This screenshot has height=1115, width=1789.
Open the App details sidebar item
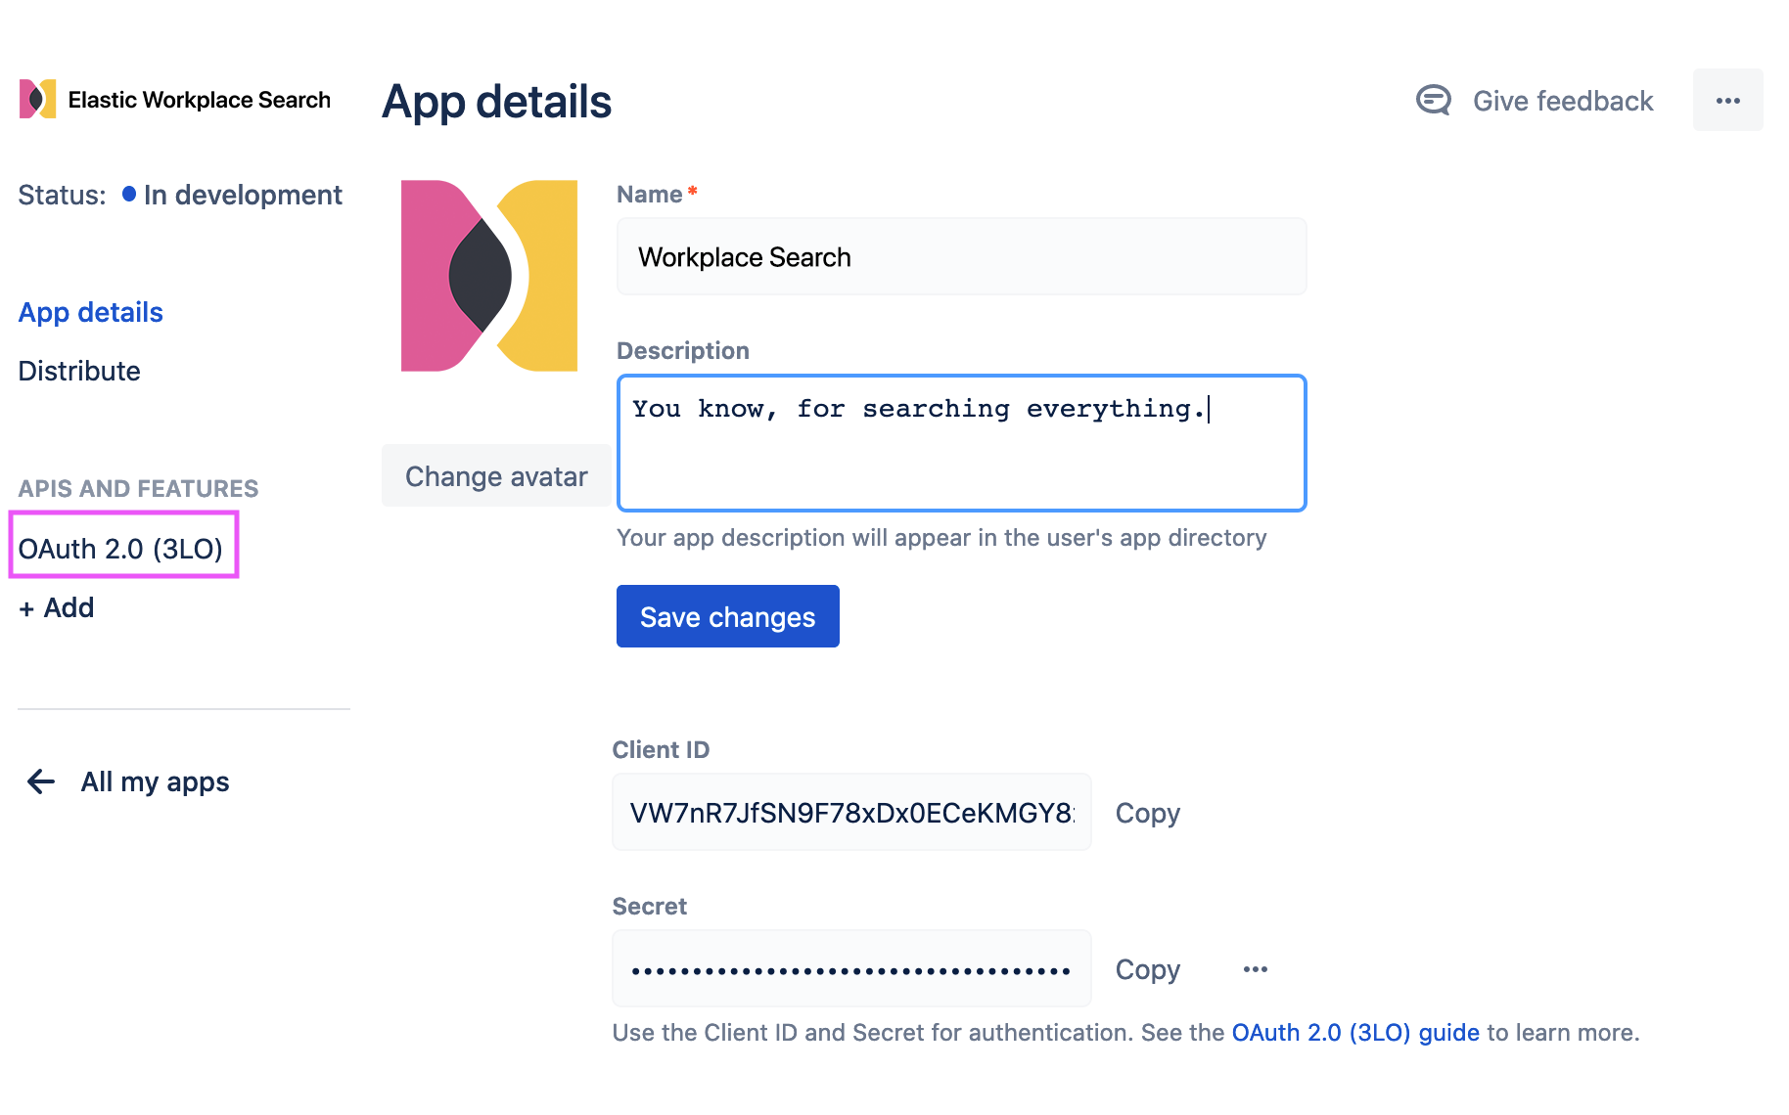(x=91, y=312)
